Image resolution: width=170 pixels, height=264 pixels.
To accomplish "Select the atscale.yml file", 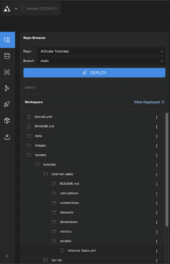I will [44, 117].
